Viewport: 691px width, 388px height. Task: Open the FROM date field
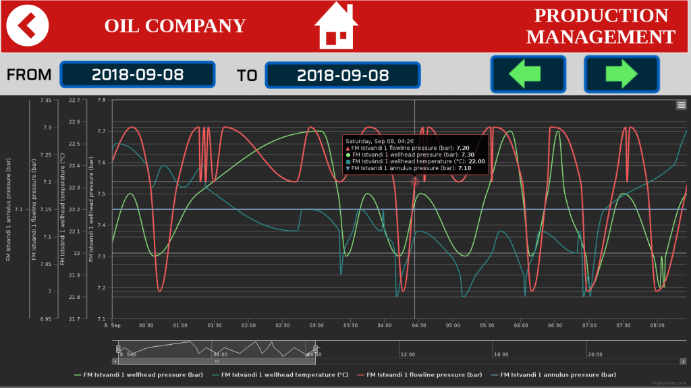138,75
